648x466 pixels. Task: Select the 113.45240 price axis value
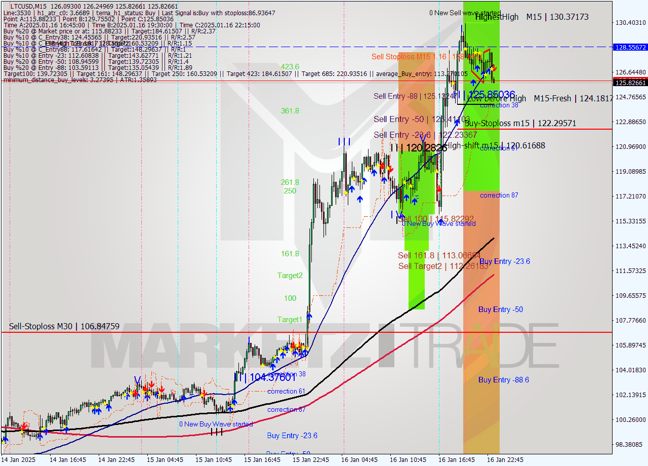(x=630, y=246)
